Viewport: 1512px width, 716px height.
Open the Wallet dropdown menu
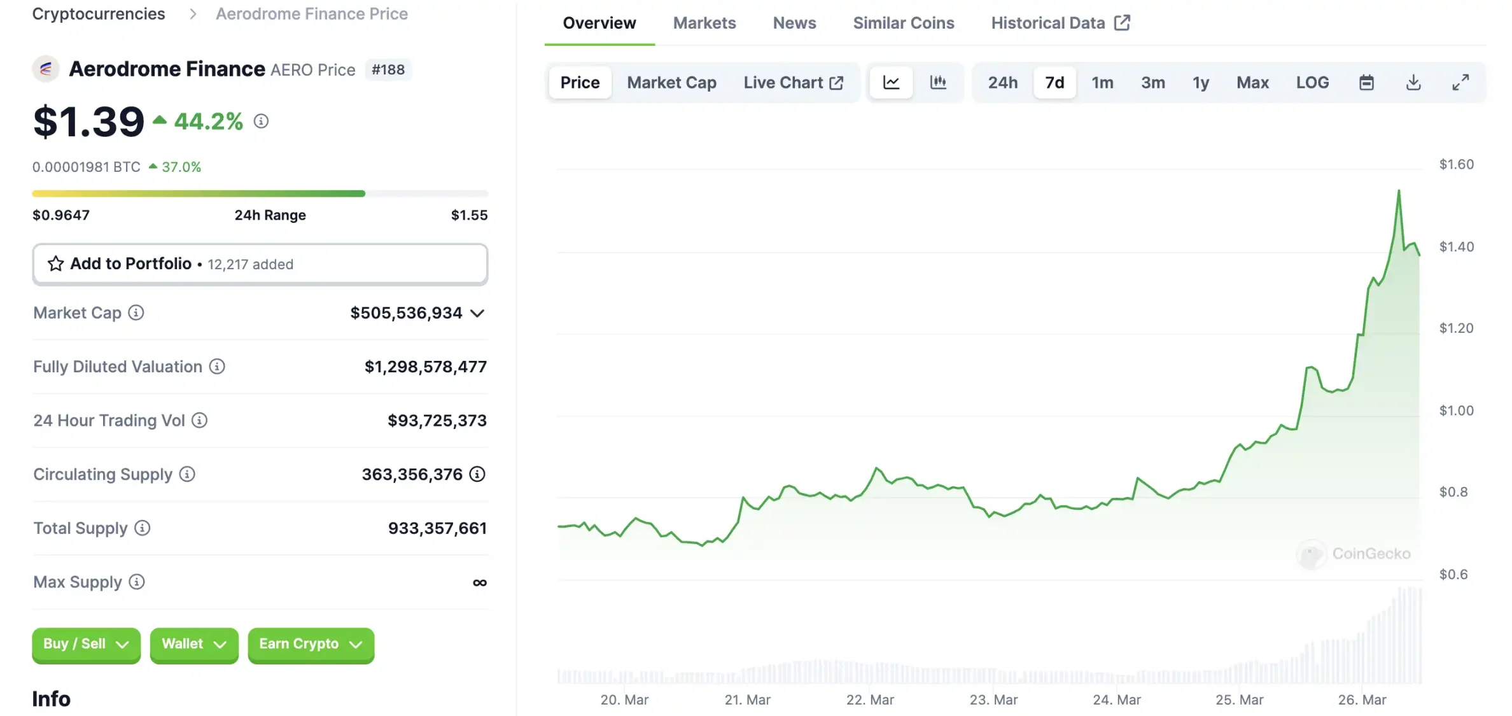[x=193, y=643]
